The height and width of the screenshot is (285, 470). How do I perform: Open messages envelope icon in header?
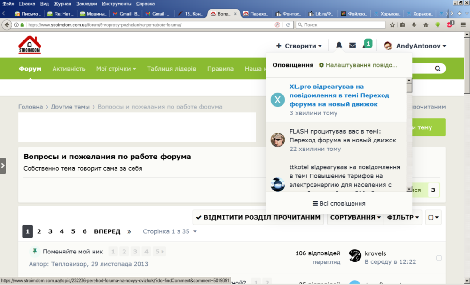[352, 46]
